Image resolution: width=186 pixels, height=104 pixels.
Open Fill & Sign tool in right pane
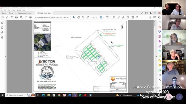coord(160,46)
